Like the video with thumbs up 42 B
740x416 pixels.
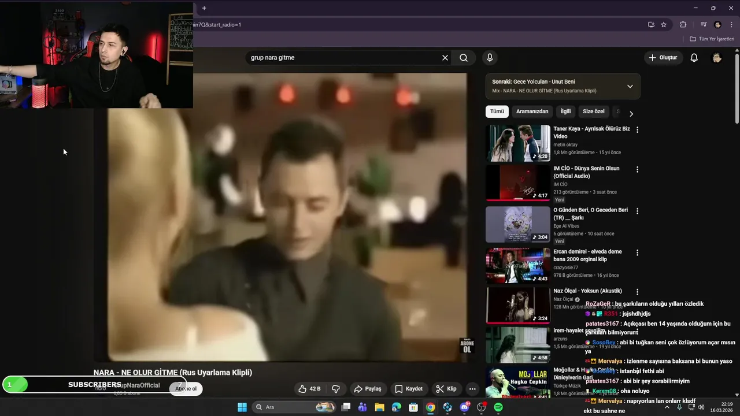pos(309,389)
